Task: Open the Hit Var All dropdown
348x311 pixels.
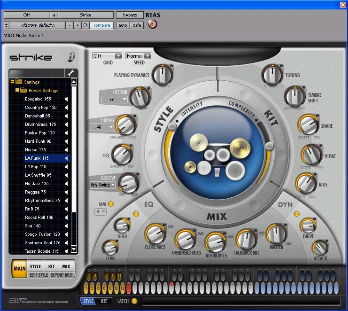Action: 115,99
